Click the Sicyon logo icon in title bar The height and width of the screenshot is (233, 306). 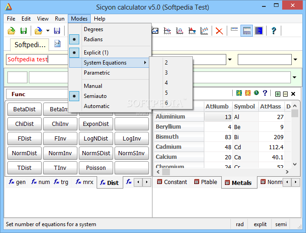tap(8, 7)
